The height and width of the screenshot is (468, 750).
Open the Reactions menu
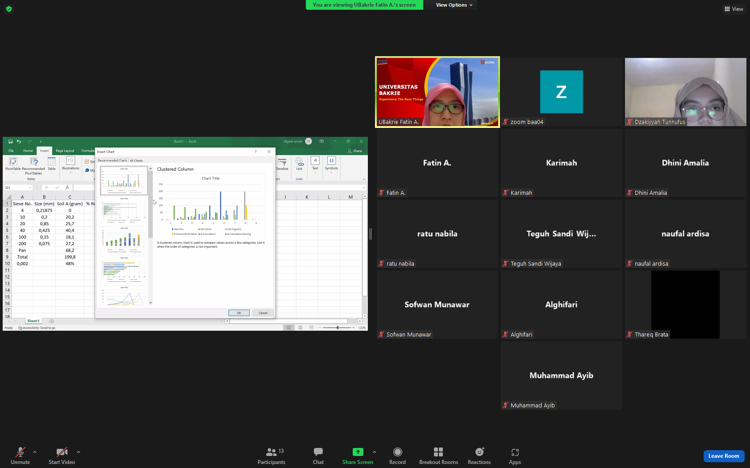coord(479,456)
